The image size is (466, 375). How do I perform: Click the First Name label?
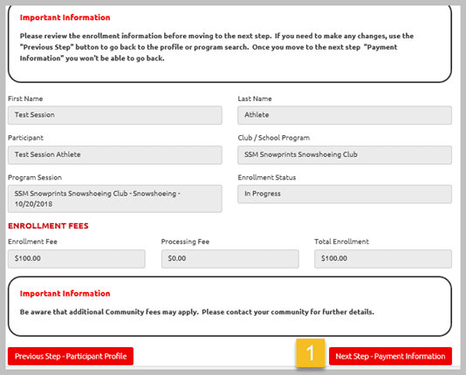click(x=25, y=99)
